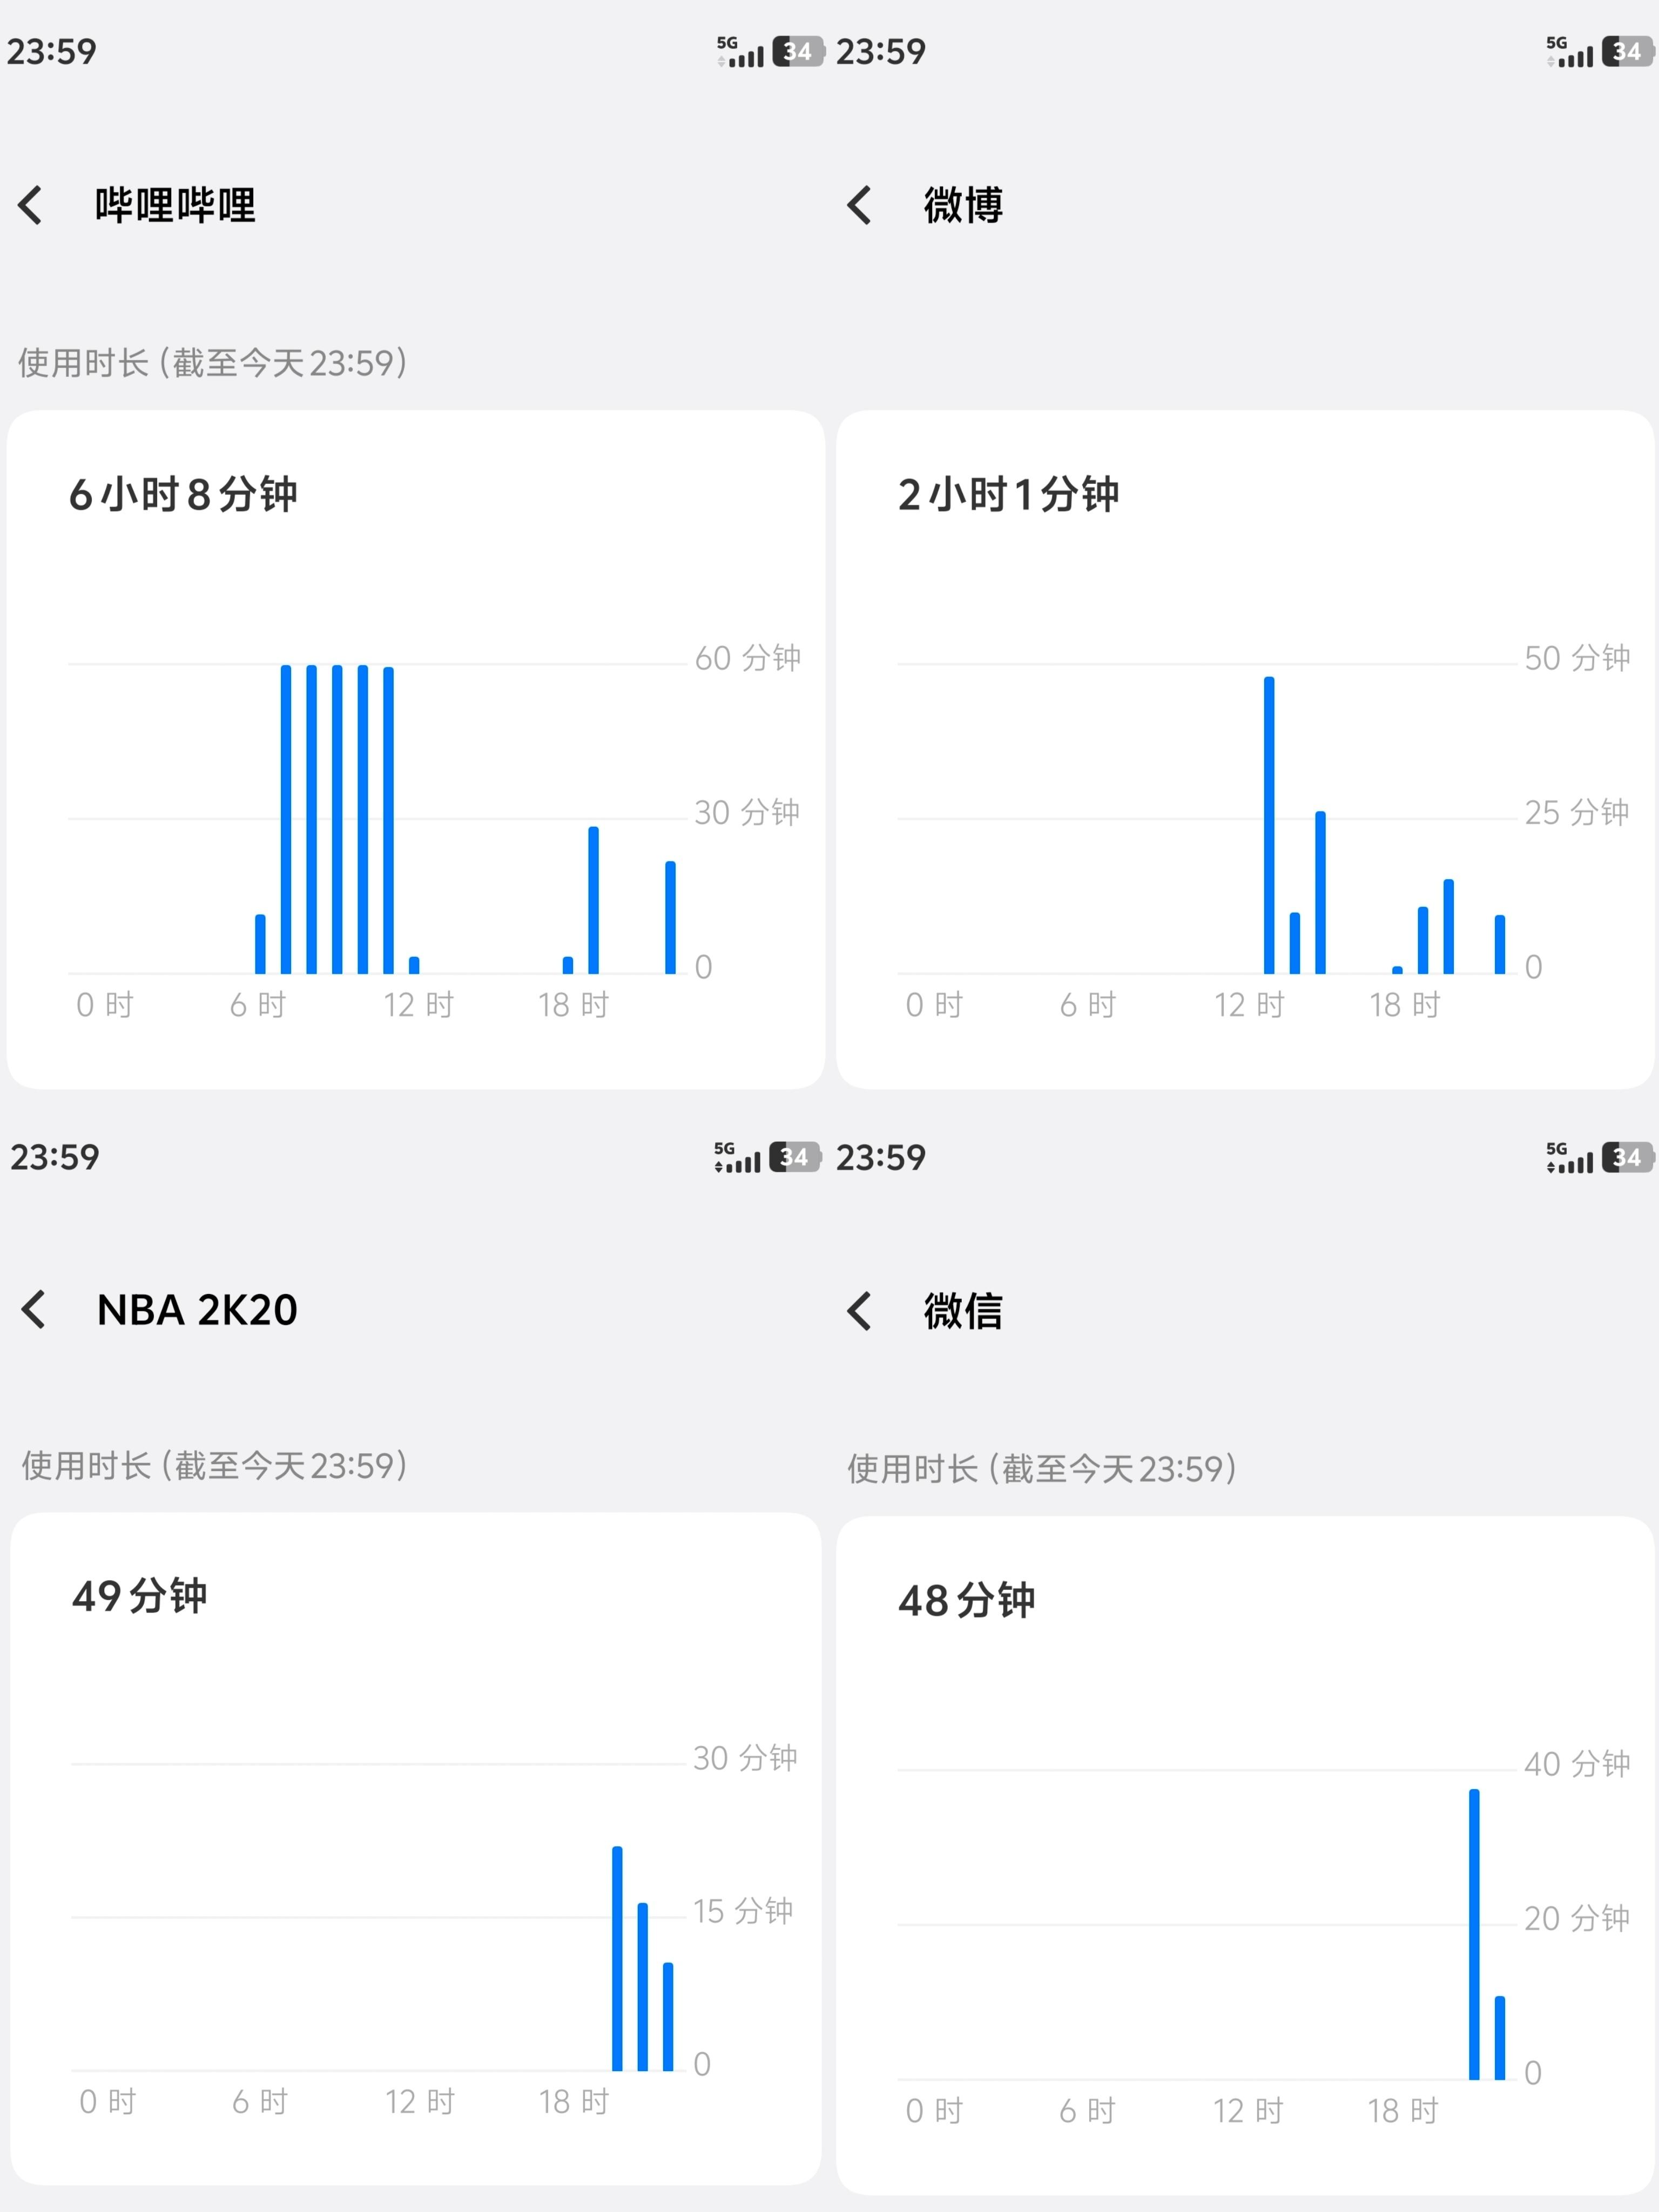Tap the 15 分钟 axis label

(x=743, y=1911)
